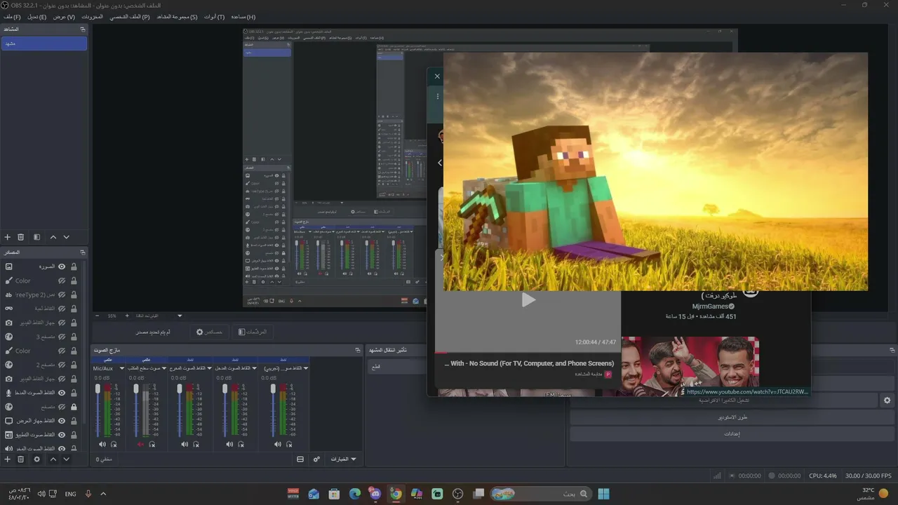Open the Windows Start menu
Screen dimensions: 898x505
click(603, 494)
